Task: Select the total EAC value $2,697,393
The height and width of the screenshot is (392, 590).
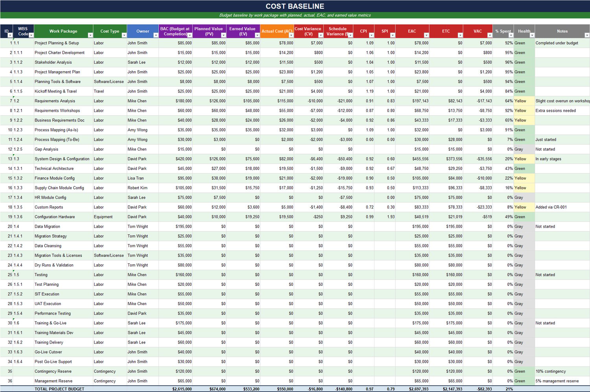Action: coord(412,389)
